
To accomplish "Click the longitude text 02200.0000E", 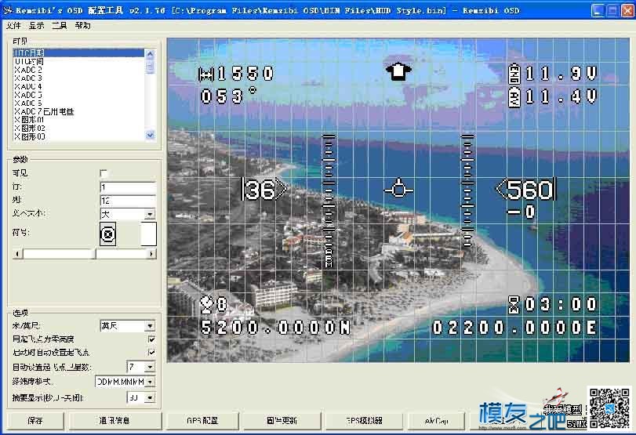I will point(514,328).
